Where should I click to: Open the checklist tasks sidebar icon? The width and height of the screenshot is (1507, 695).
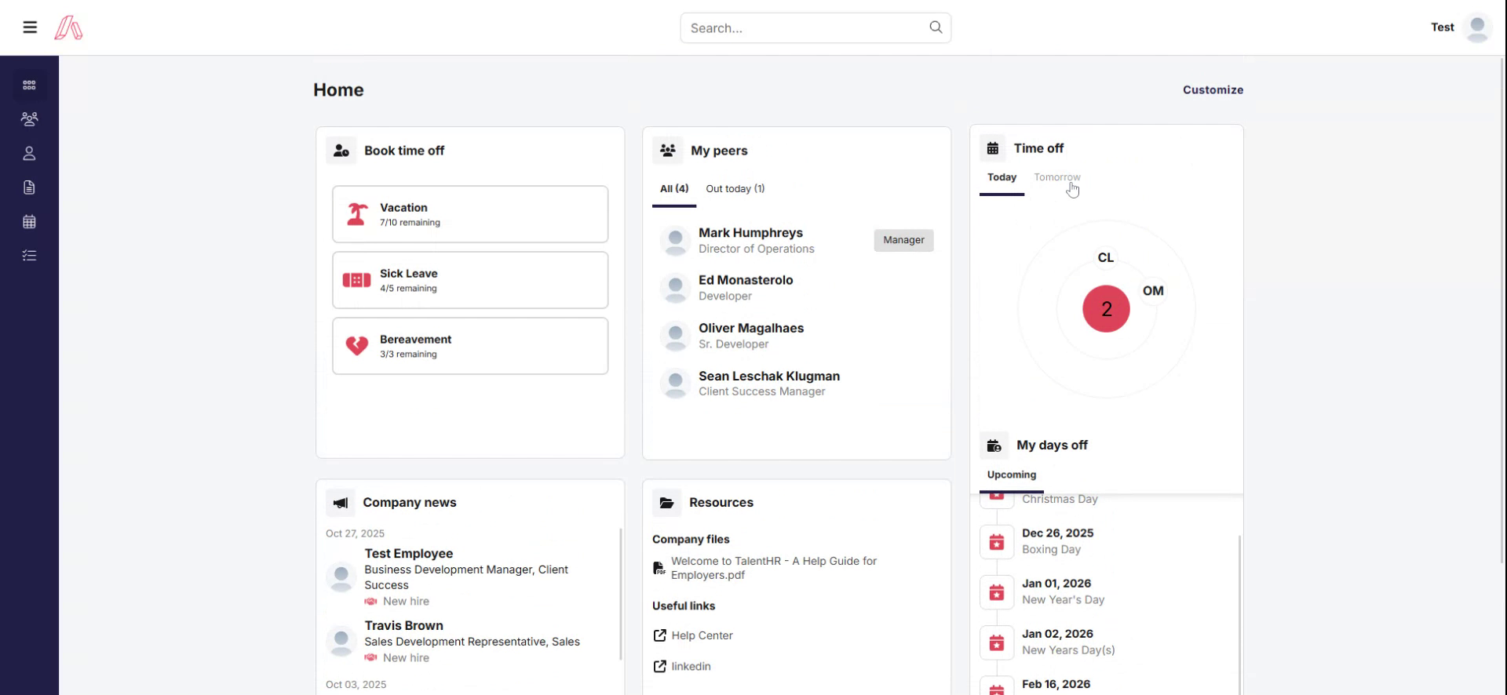pos(29,256)
